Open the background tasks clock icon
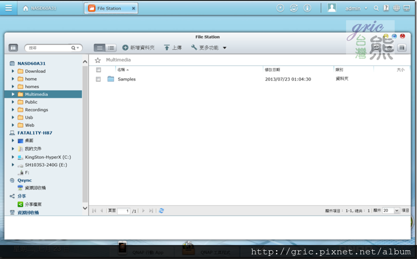Image resolution: width=417 pixels, height=259 pixels. [x=280, y=8]
